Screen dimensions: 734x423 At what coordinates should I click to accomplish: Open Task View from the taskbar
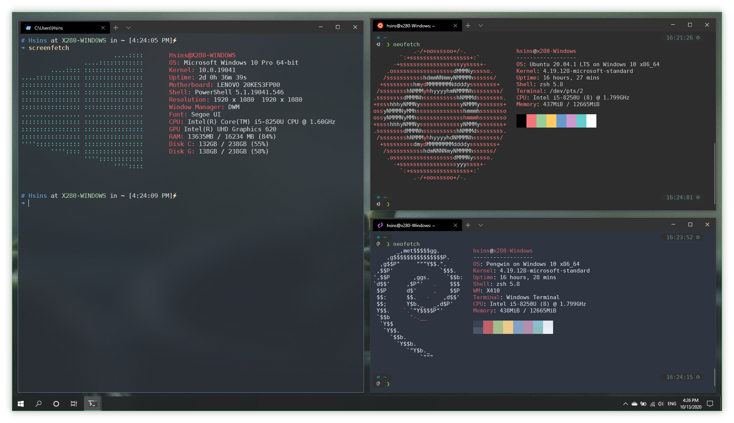coord(74,404)
